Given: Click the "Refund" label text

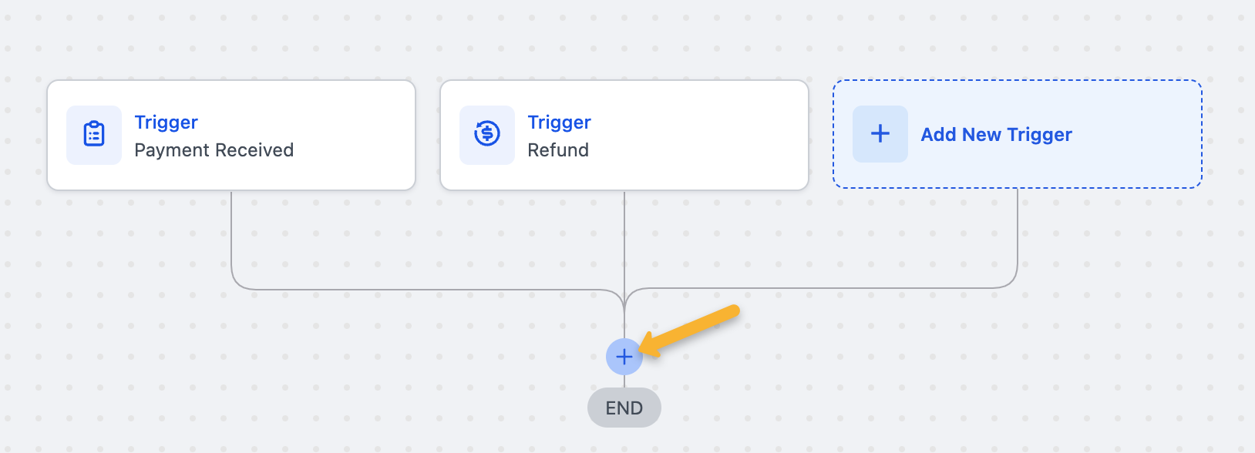Looking at the screenshot, I should point(557,150).
